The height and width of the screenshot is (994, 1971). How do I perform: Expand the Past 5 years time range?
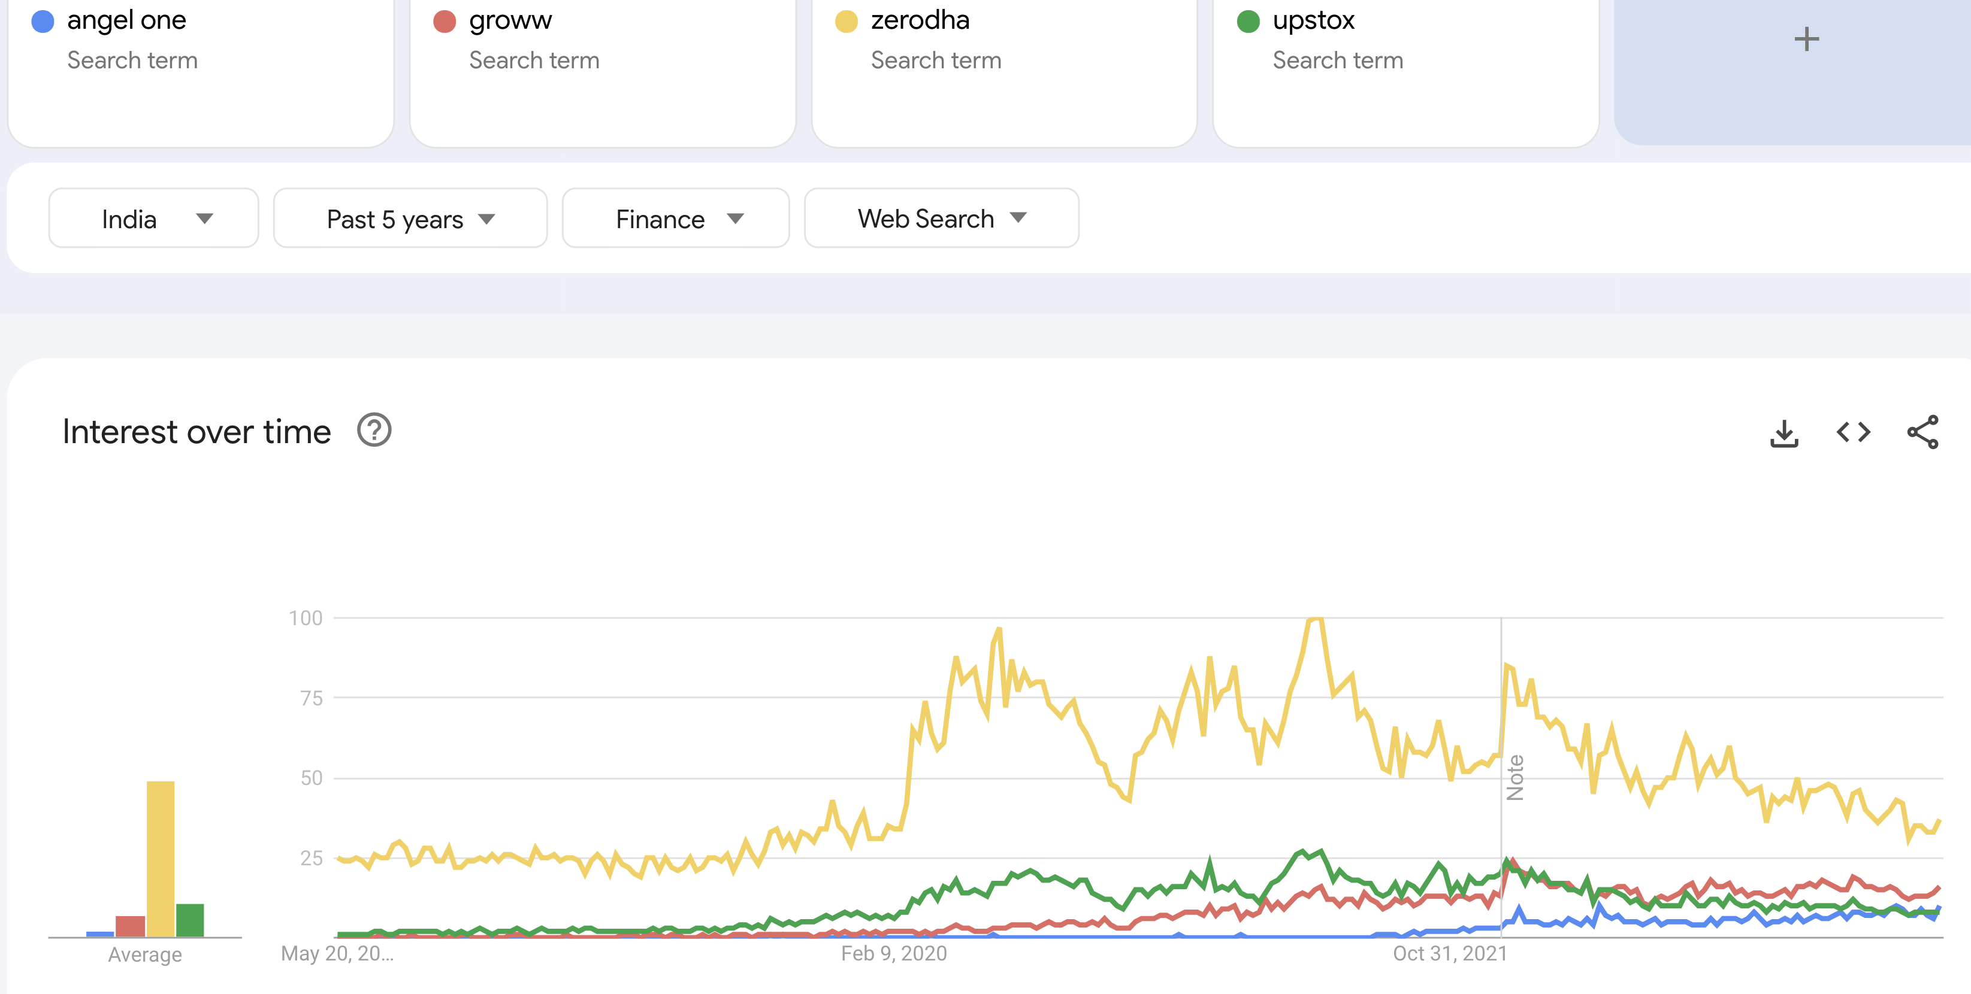pos(410,219)
